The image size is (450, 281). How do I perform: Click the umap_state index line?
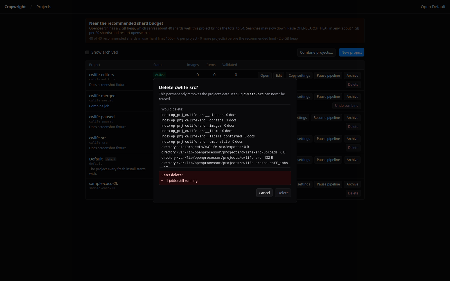(x=202, y=142)
